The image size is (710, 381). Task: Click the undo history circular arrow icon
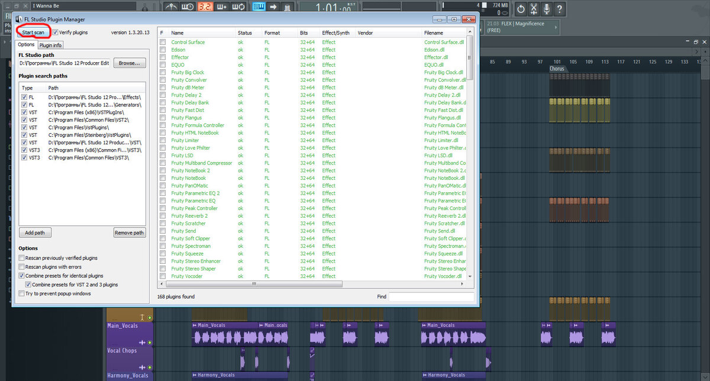click(x=521, y=9)
